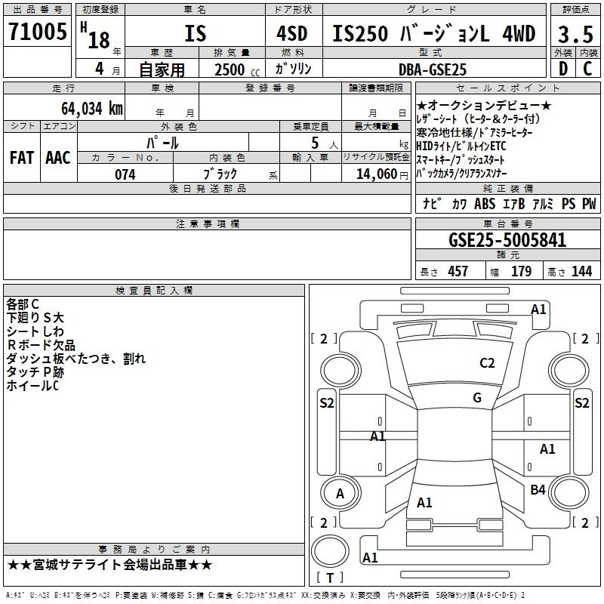Select the air conditioner code AAC

58,158
